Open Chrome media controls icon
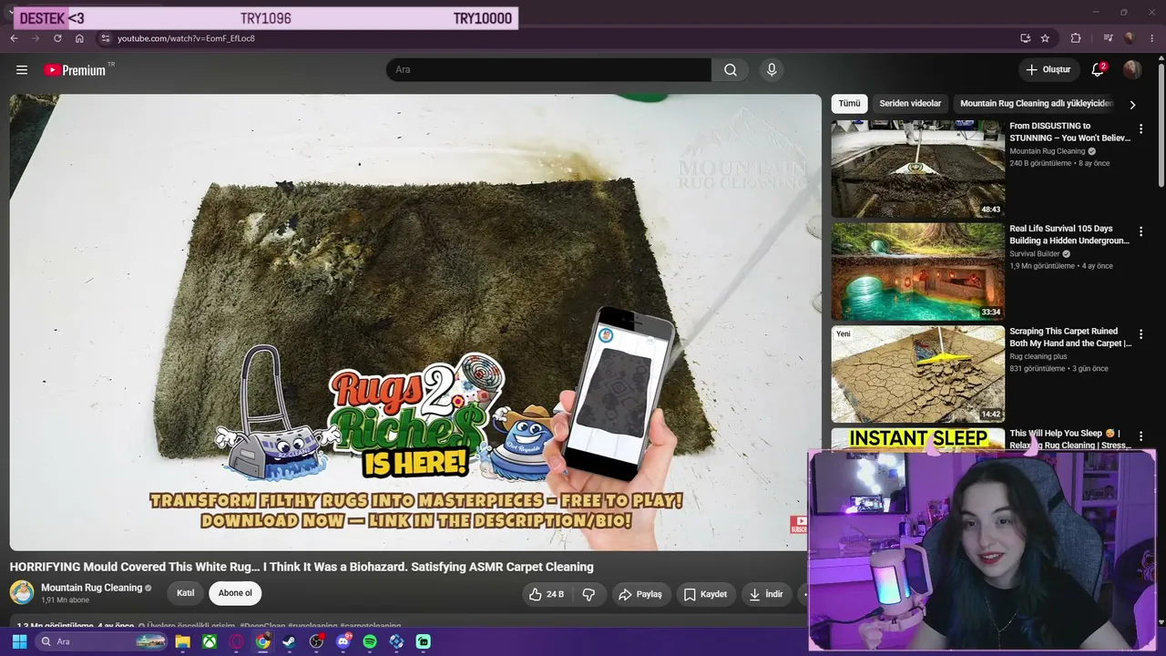Image resolution: width=1166 pixels, height=656 pixels. [x=1108, y=38]
